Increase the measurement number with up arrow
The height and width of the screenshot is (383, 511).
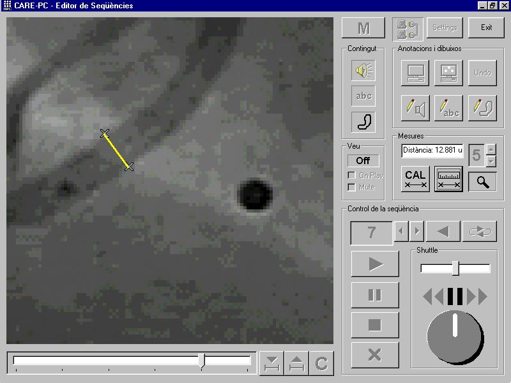point(491,149)
